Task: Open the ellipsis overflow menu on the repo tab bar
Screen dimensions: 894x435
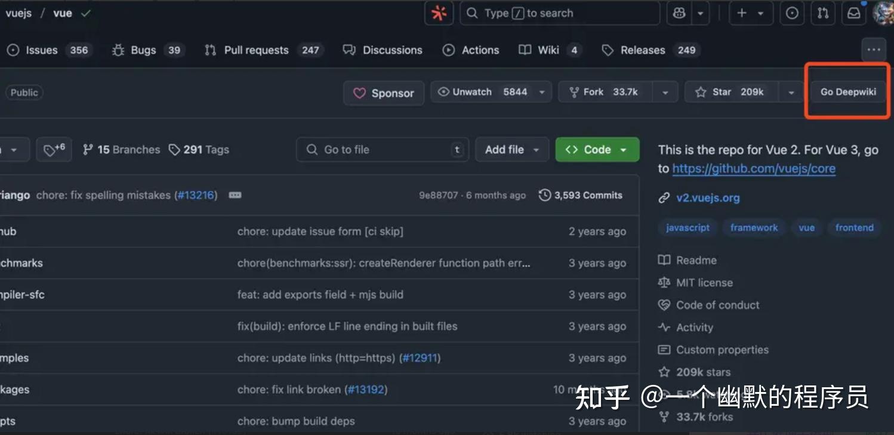Action: click(x=874, y=50)
